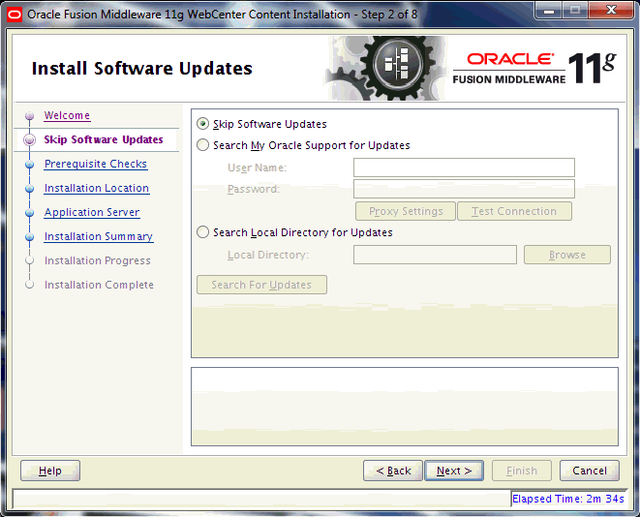This screenshot has width=640, height=517.
Task: Click the Oracle Fusion Middleware 11g logo
Action: tap(534, 68)
